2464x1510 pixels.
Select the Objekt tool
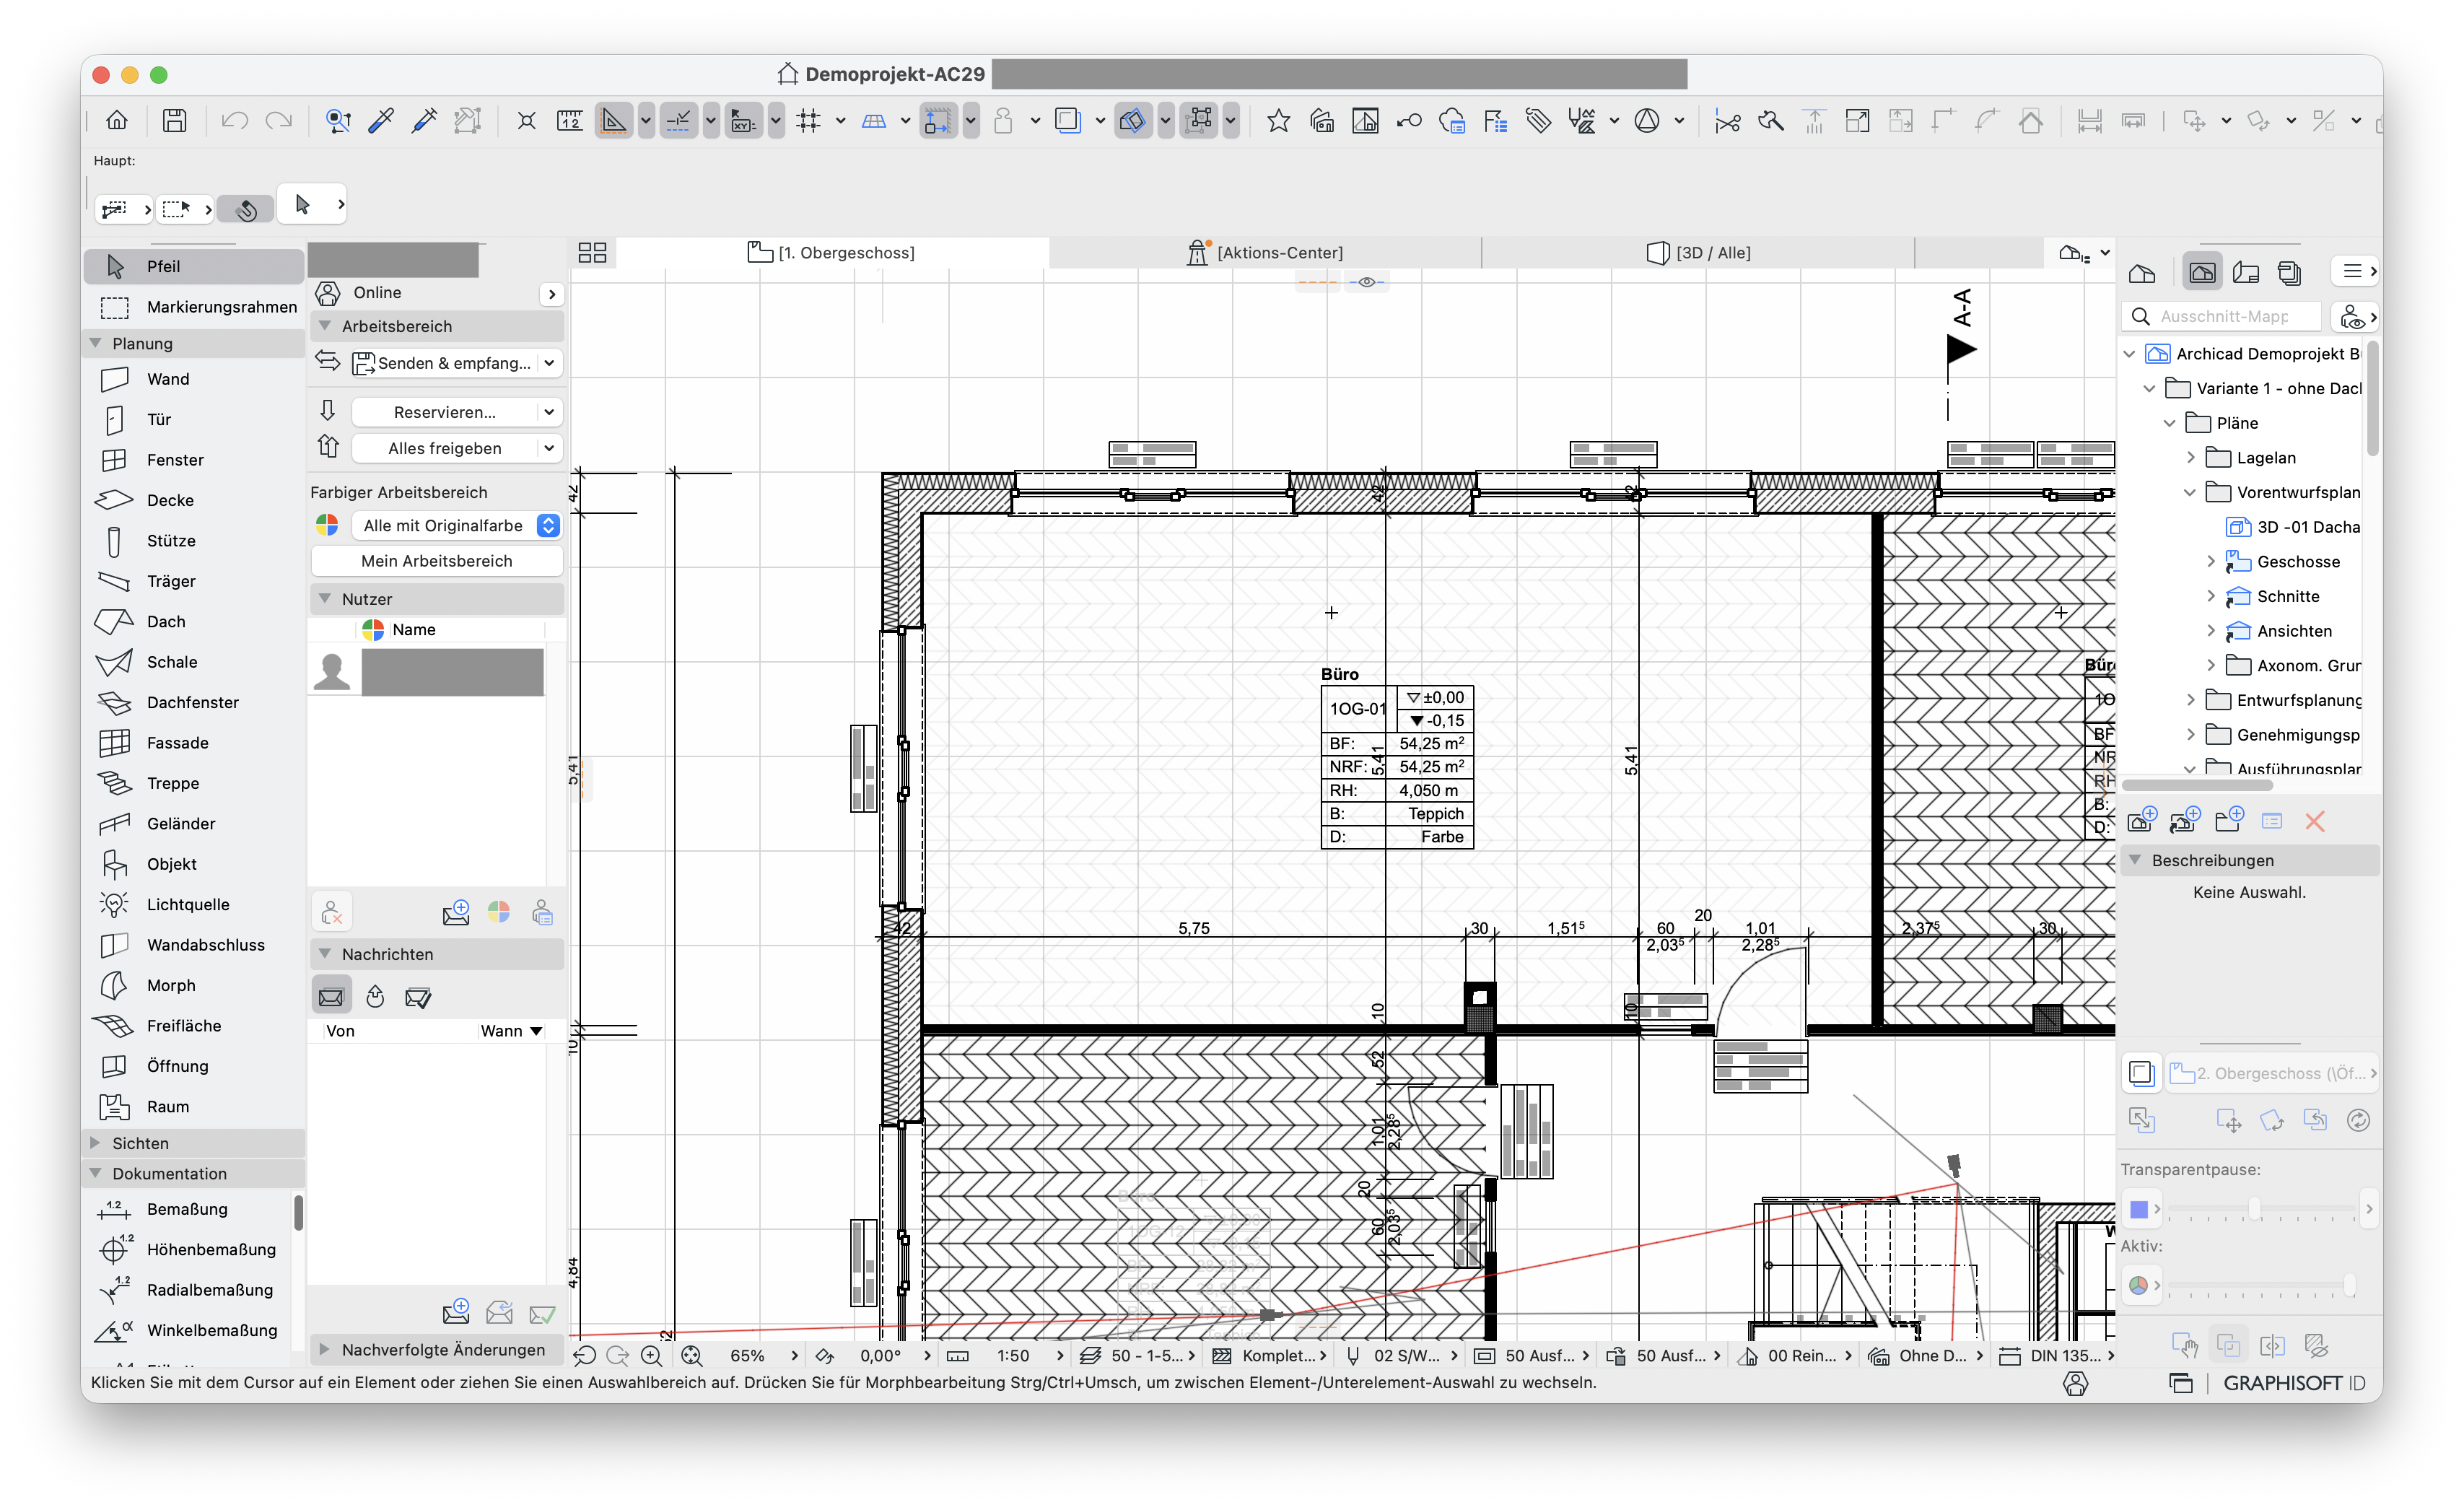(194, 864)
